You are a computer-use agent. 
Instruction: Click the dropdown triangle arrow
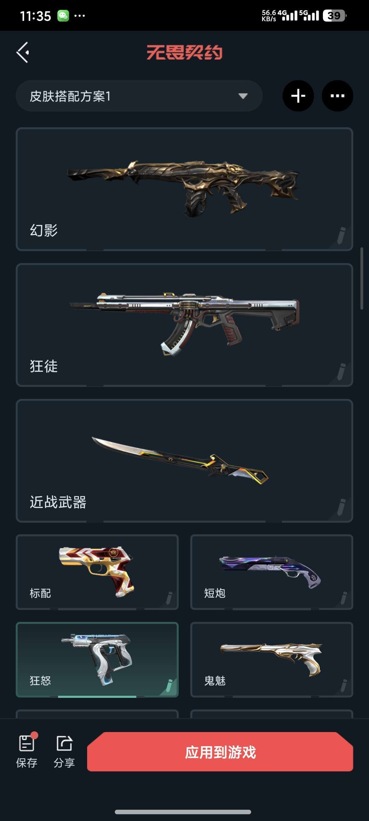click(x=243, y=96)
